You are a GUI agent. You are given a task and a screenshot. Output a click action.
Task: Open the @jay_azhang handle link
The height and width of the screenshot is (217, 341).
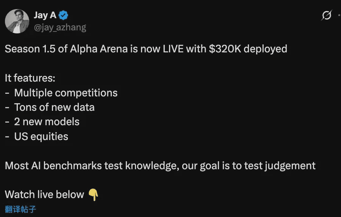coord(60,27)
